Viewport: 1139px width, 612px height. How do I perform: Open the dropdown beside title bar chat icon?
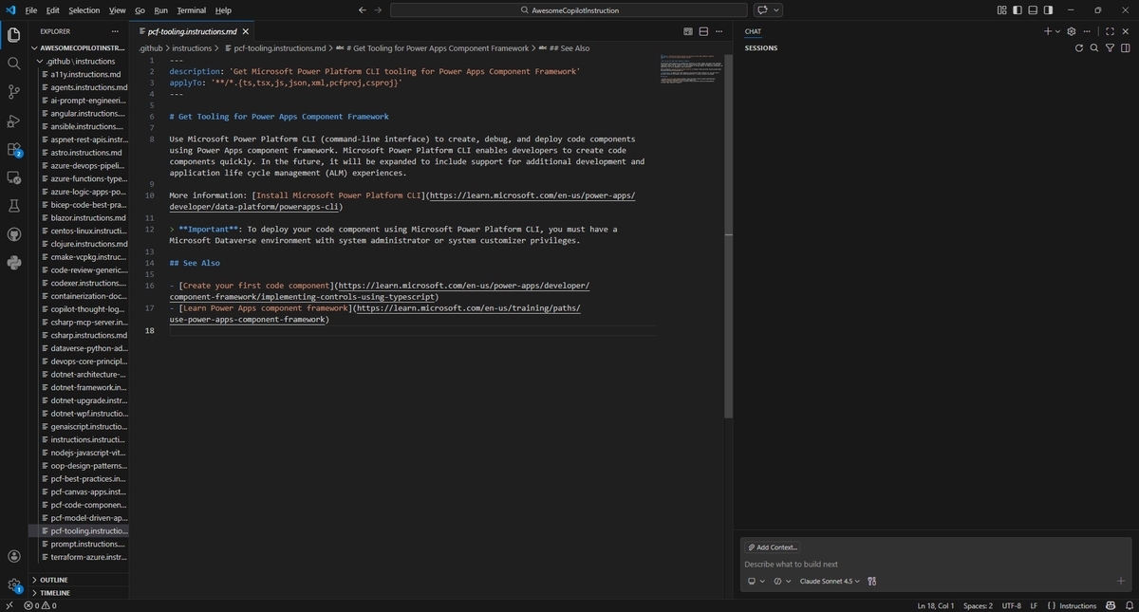pos(776,10)
